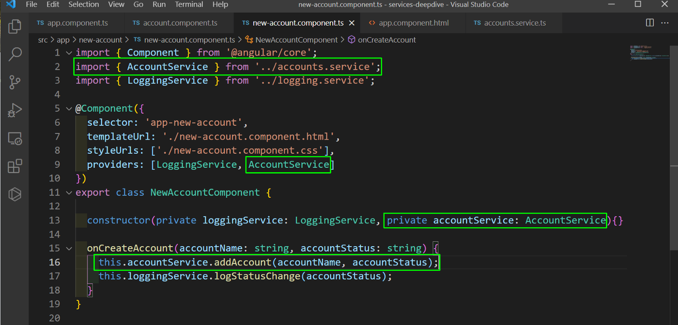
Task: Click new-account.component.ts in breadcrumb
Action: [189, 40]
